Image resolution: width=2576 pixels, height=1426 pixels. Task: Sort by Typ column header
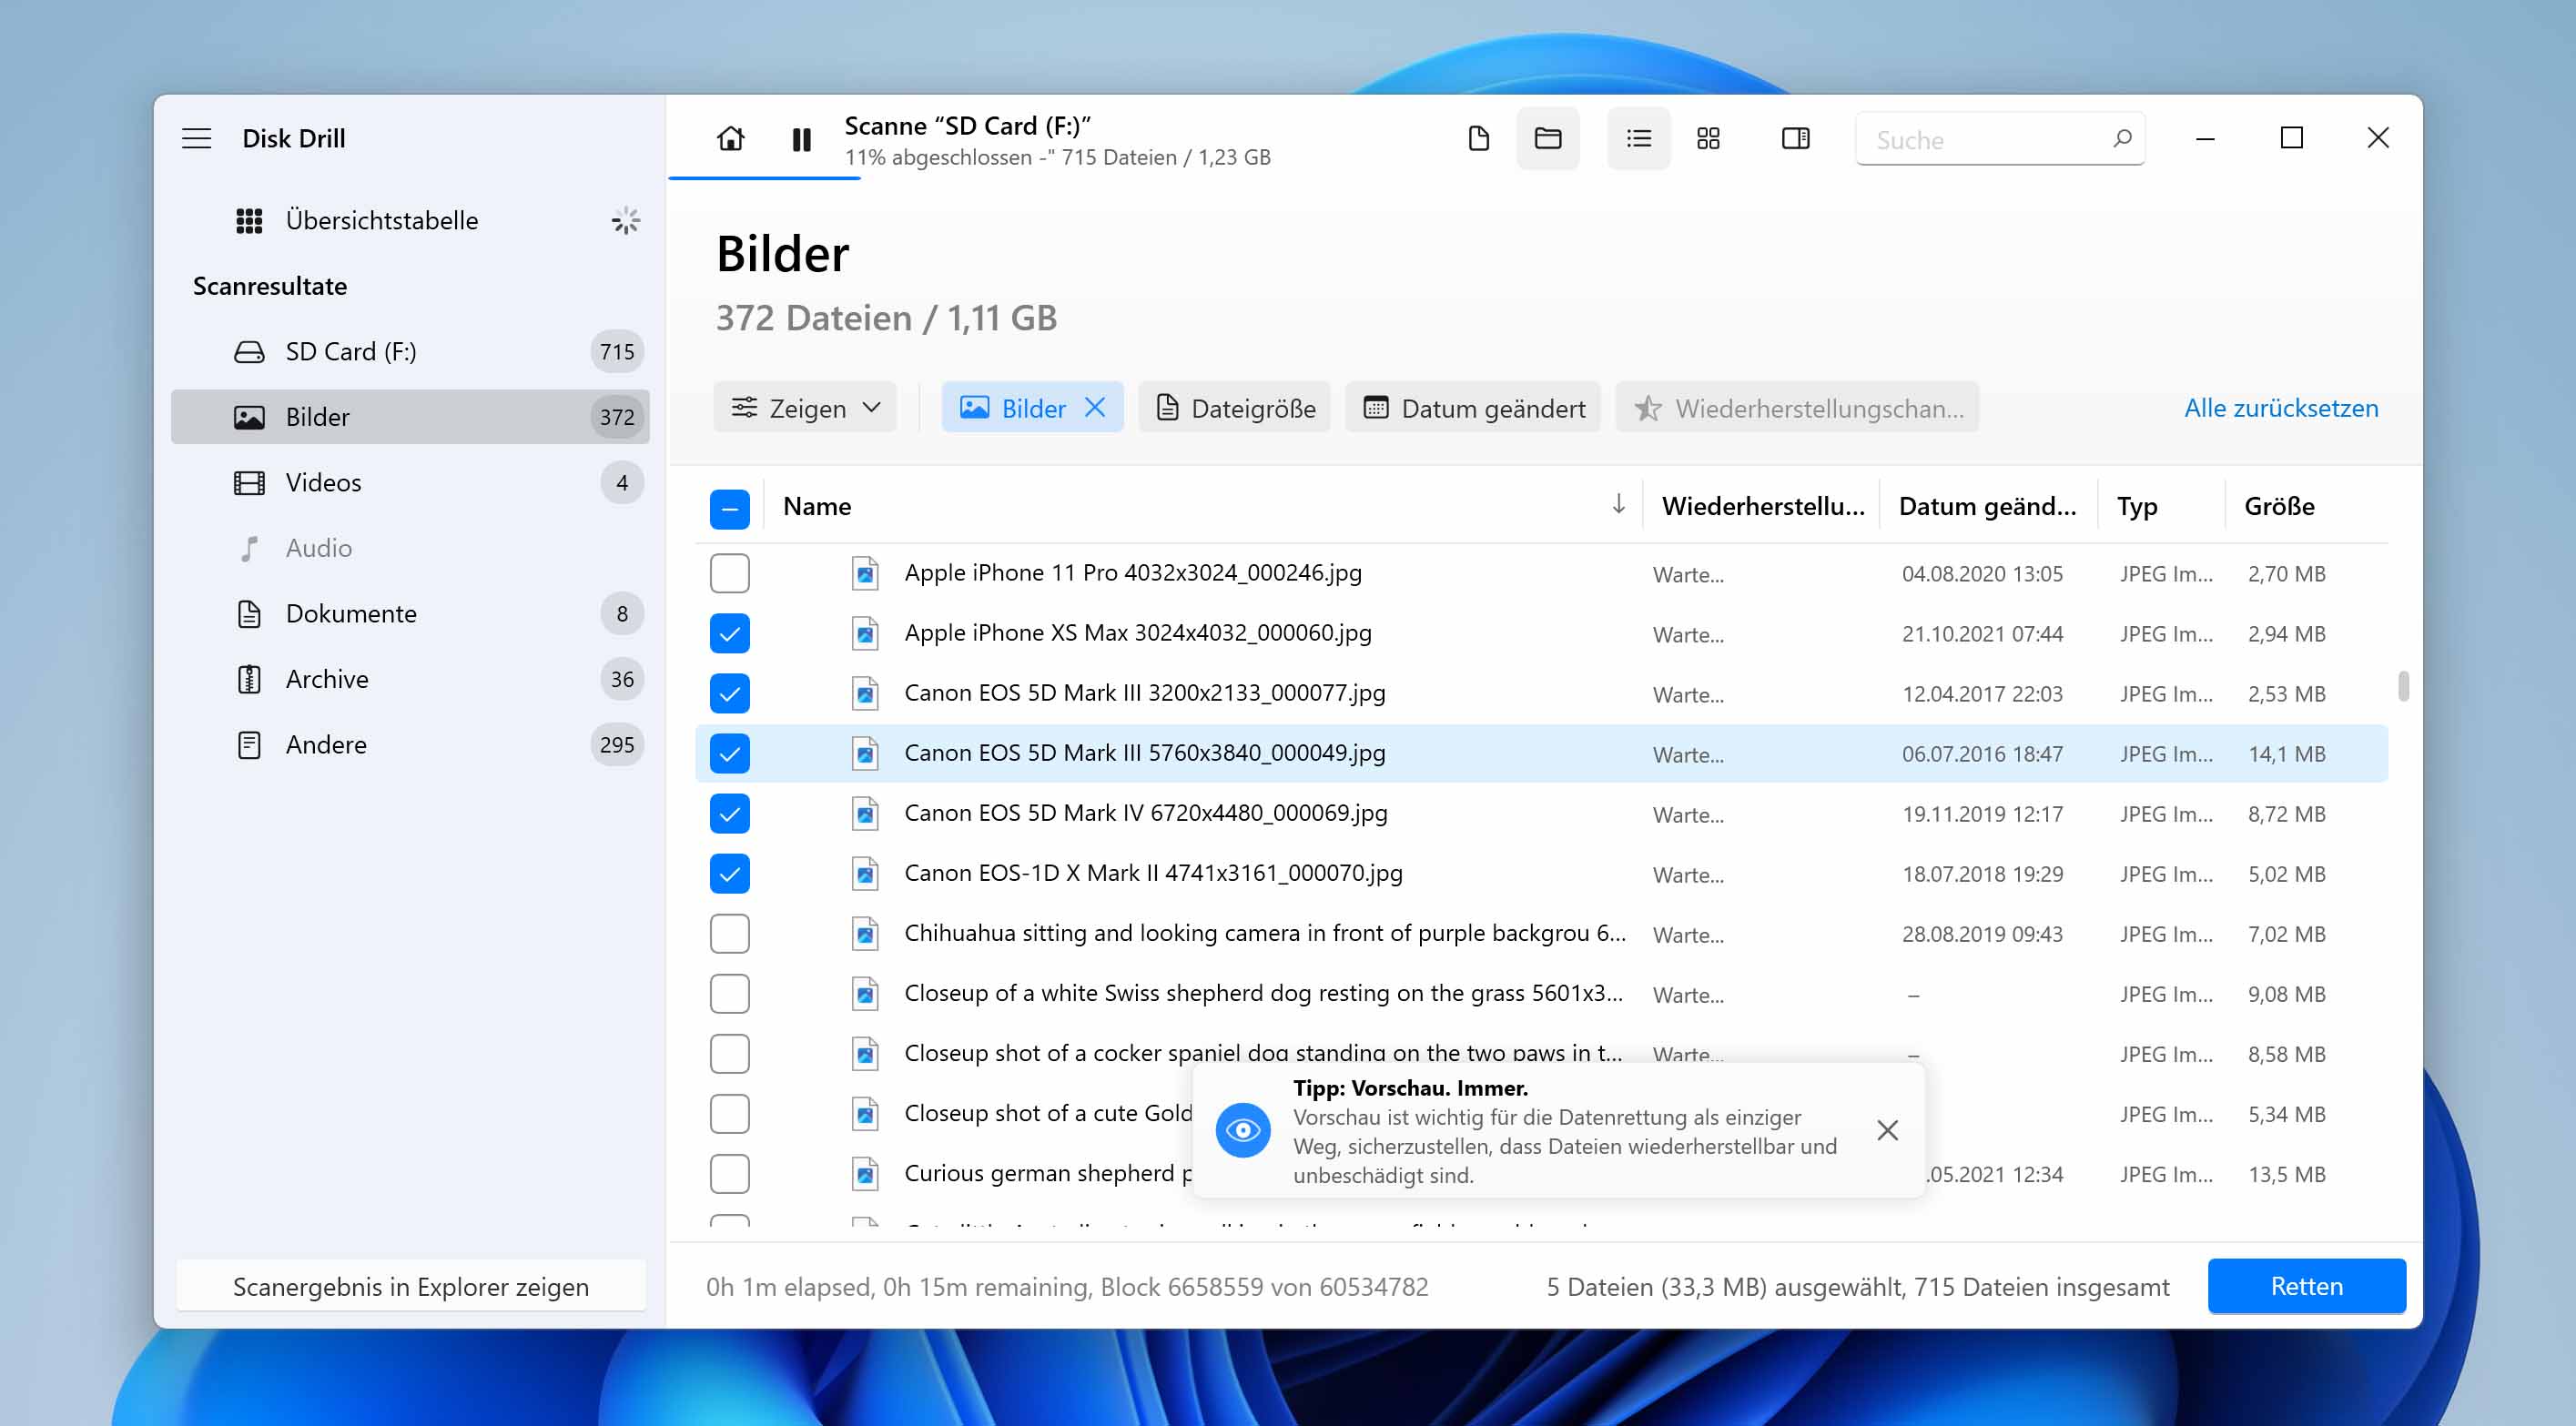pyautogui.click(x=2136, y=506)
